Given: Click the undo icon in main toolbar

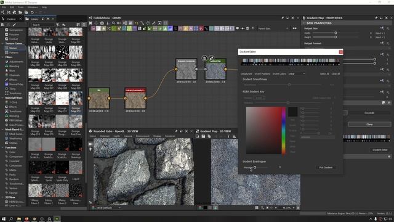Looking at the screenshot, I should pos(32,12).
